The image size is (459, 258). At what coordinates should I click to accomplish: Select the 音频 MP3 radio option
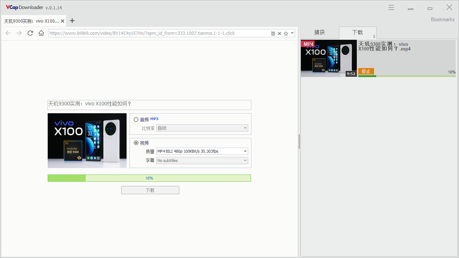click(x=136, y=119)
